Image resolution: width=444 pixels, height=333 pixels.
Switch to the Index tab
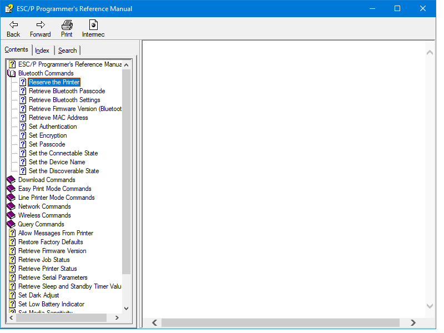[x=42, y=50]
